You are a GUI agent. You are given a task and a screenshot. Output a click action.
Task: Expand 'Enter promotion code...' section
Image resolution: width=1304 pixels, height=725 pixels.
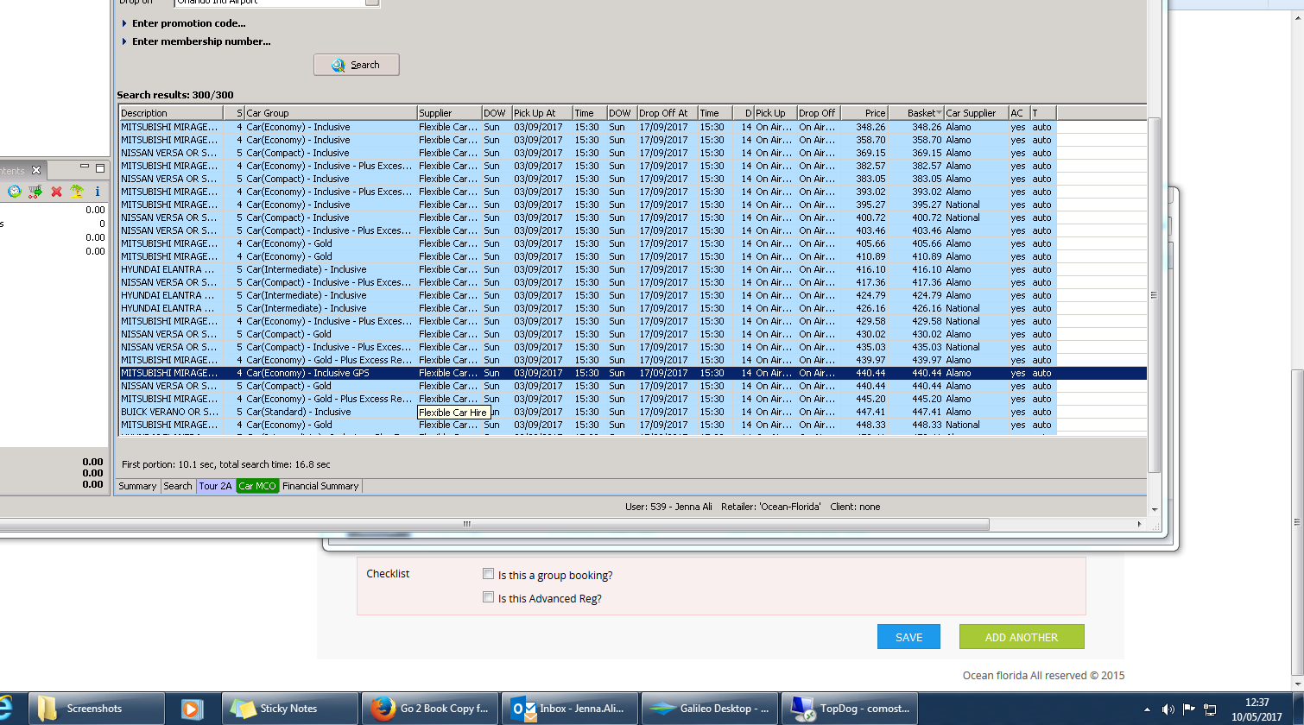pyautogui.click(x=184, y=23)
